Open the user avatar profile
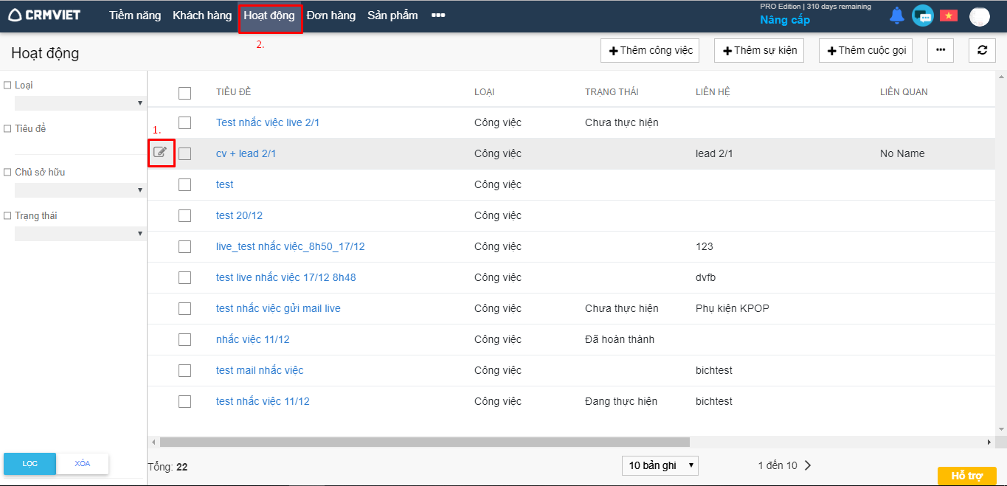 coord(979,16)
